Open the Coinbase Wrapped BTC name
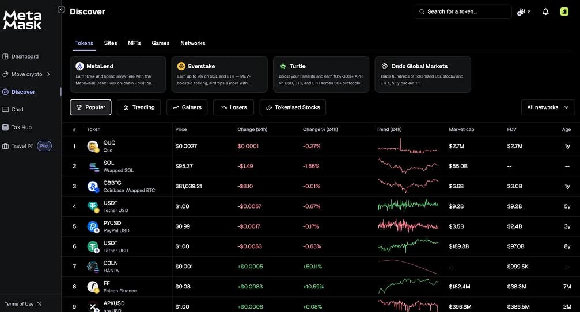 point(129,190)
